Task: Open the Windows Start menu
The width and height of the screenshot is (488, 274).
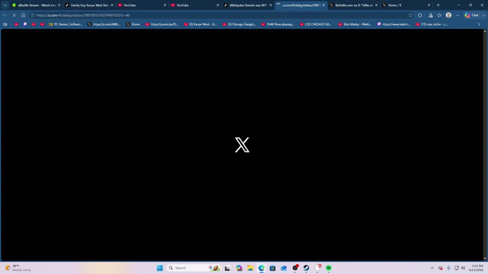Action: coord(160,268)
